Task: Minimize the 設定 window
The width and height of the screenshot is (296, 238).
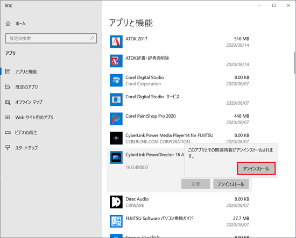Action: [x=259, y=5]
